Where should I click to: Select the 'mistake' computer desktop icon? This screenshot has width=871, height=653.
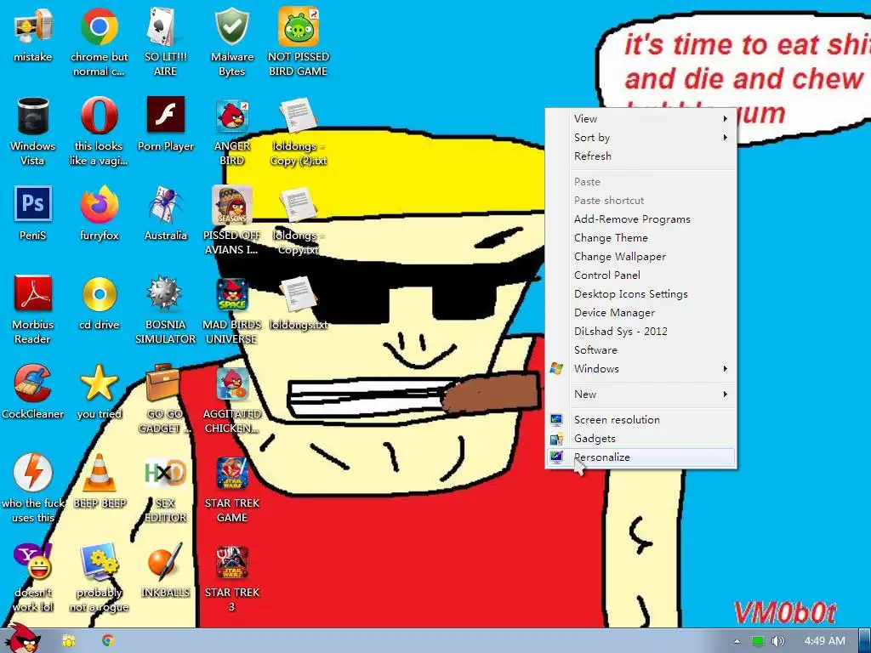coord(33,28)
